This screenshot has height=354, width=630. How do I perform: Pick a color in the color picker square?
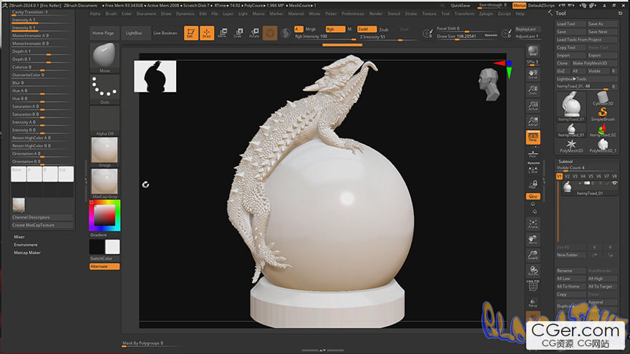pyautogui.click(x=105, y=215)
